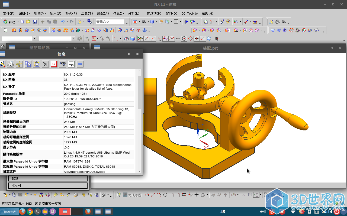Click the 节点名 value gaoxing
Viewport: 347px width, 216px height.
[70, 104]
